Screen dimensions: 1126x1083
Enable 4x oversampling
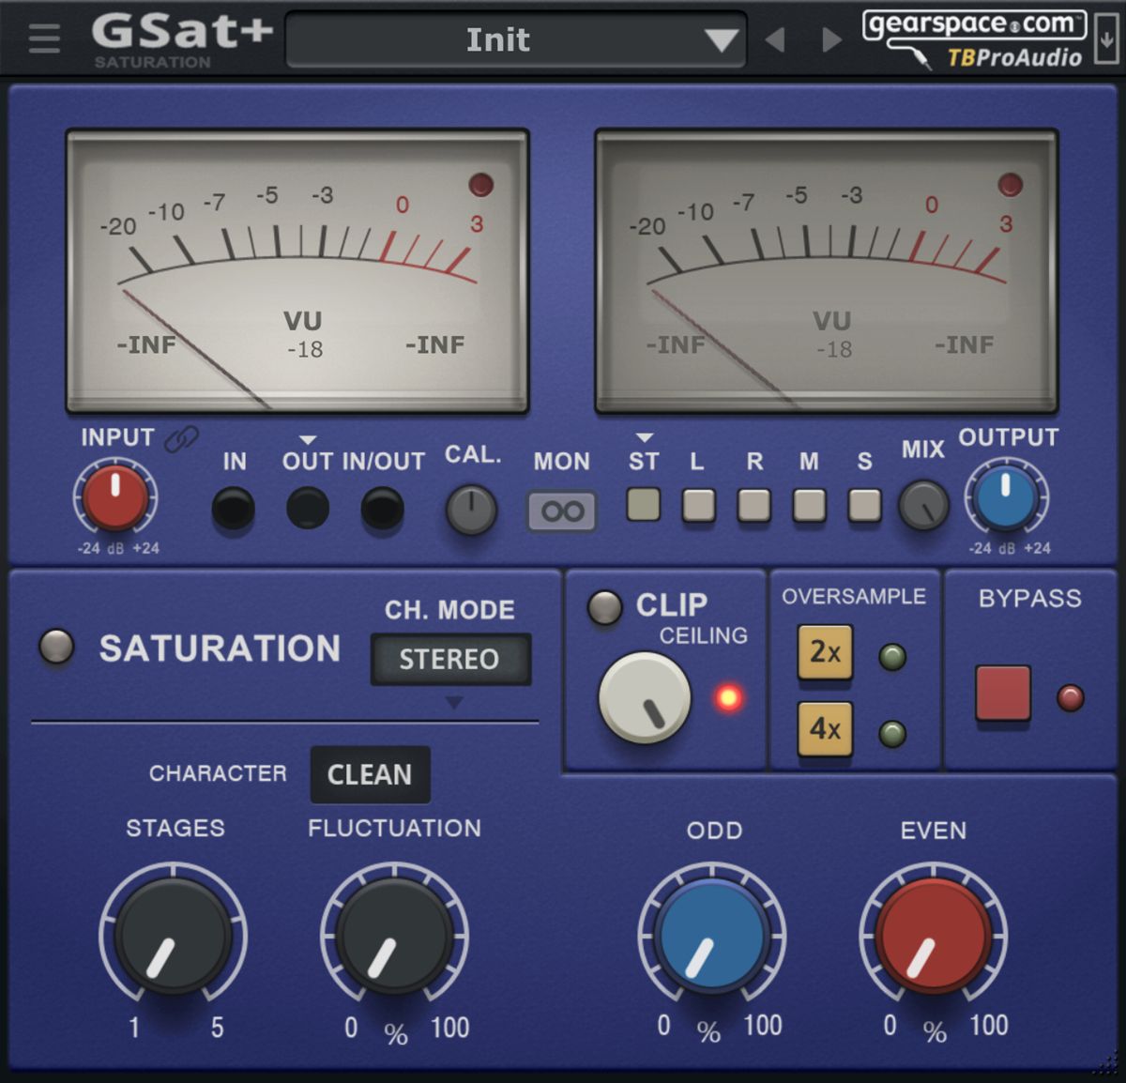point(825,728)
